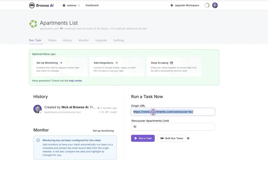Go to the Settings tab
Viewport: 268px width, 178px height.
point(119,40)
